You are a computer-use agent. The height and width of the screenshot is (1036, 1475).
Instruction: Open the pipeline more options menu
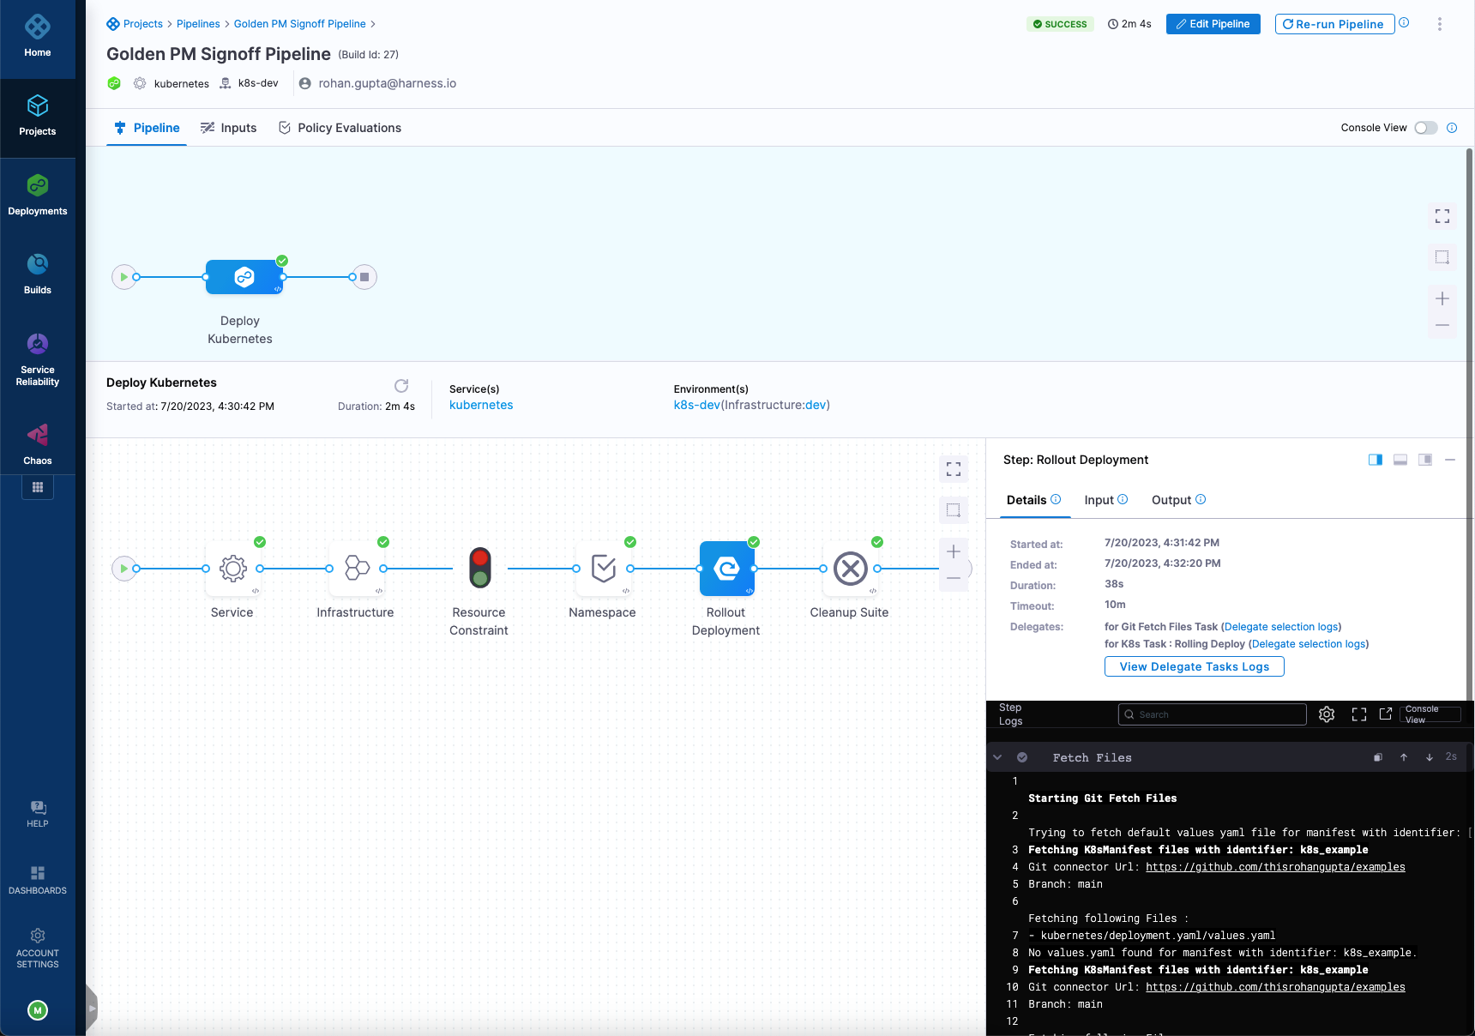pyautogui.click(x=1439, y=24)
